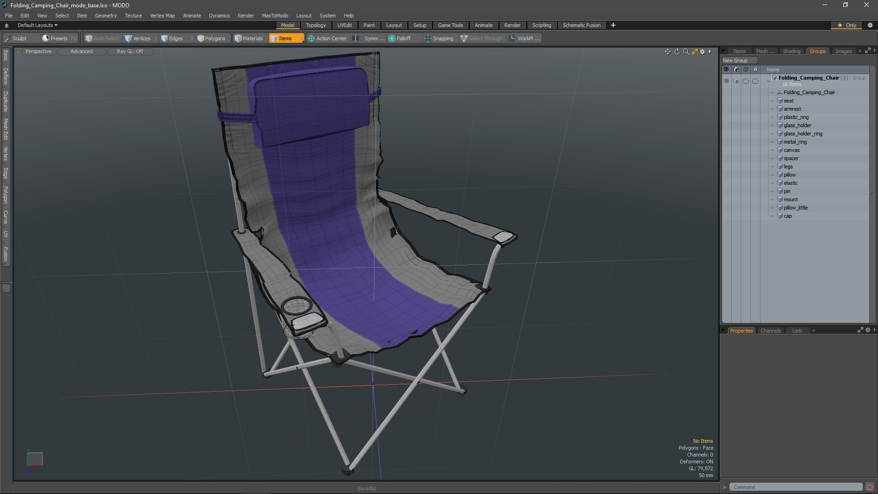The image size is (878, 494).
Task: Collapse the Folding_Camping_Chair group tree
Action: pos(768,81)
